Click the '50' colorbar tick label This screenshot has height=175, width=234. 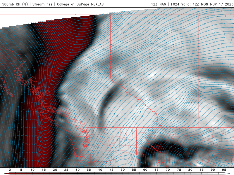(x=123, y=170)
